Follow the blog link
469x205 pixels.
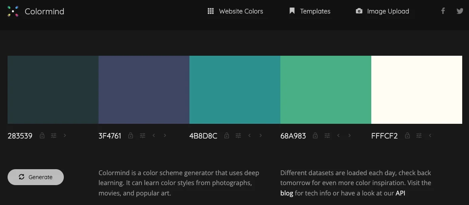pos(287,193)
